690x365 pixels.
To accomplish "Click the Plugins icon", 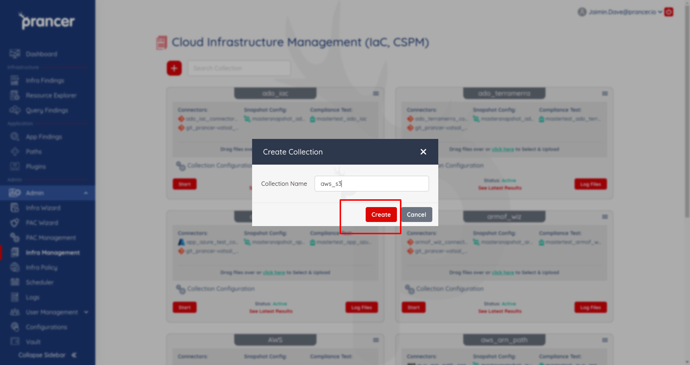I will [15, 166].
